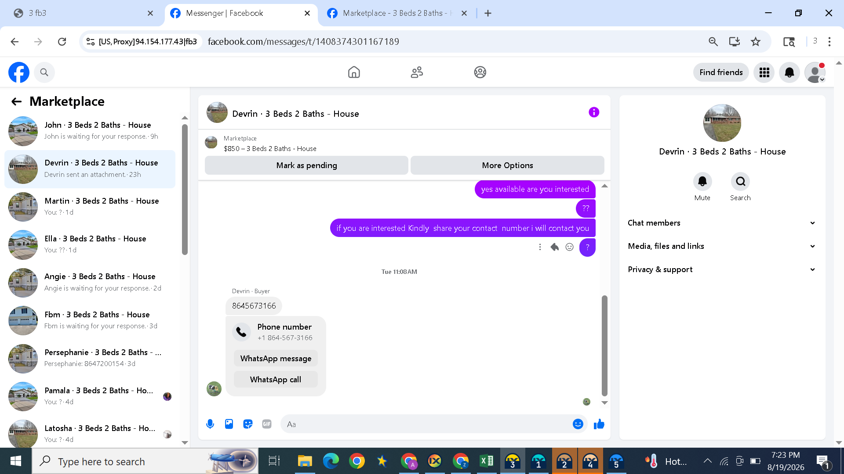
Task: Open a new browser tab
Action: point(488,13)
